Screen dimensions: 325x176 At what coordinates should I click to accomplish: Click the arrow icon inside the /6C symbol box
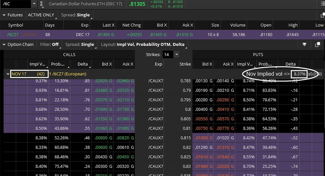[x=34, y=4]
